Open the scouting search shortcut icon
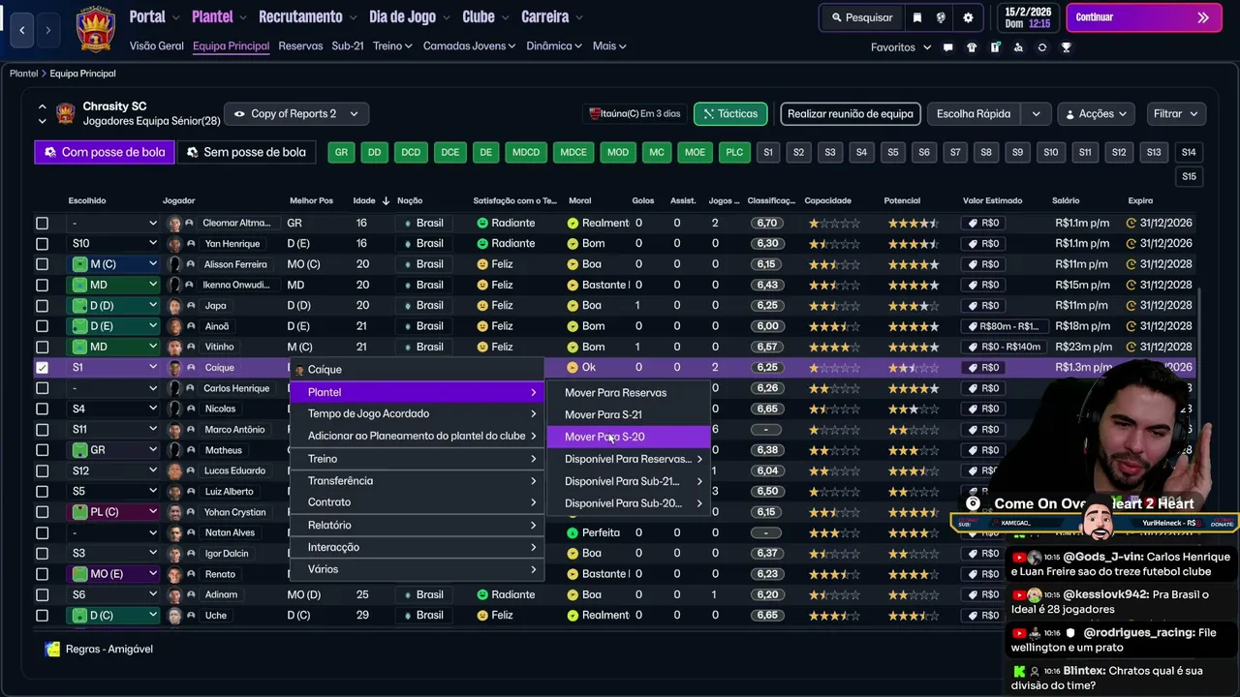This screenshot has width=1240, height=697. pos(1018,47)
